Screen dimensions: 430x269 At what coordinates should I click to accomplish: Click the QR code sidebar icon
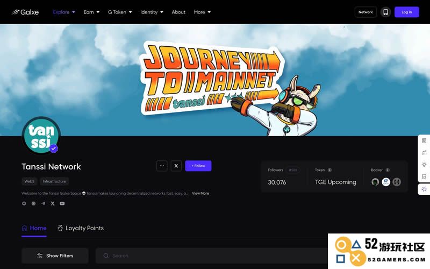(424, 140)
